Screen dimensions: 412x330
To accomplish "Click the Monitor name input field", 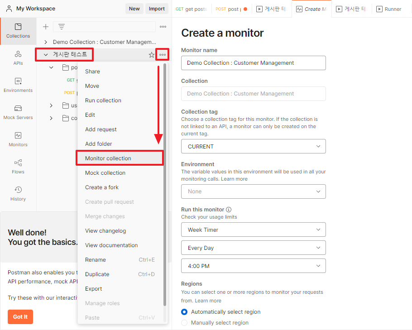I will [x=253, y=63].
